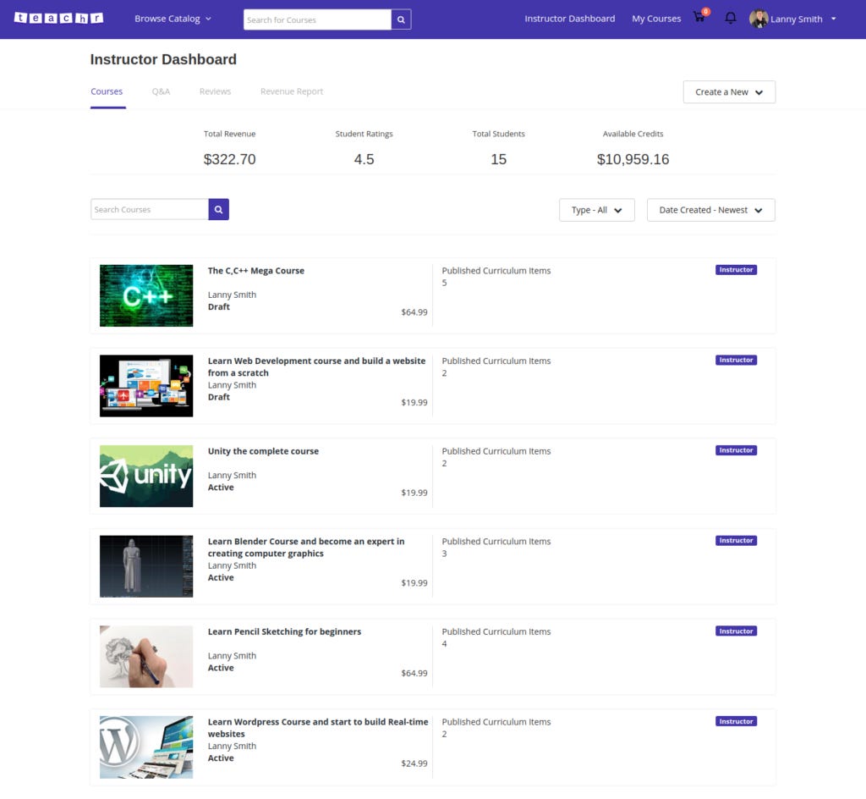Click Instructor badge on Pencil Sketching course
The height and width of the screenshot is (799, 866).
click(736, 631)
